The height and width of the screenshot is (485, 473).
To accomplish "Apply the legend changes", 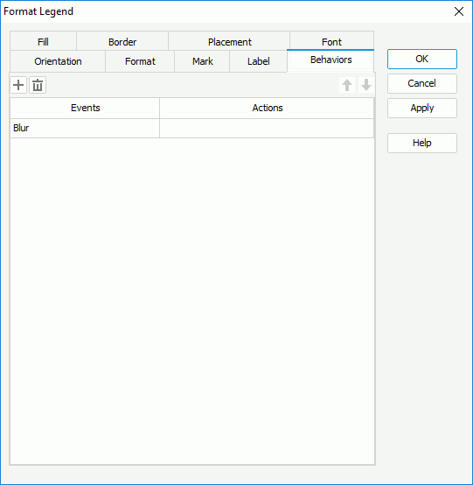I will 422,108.
